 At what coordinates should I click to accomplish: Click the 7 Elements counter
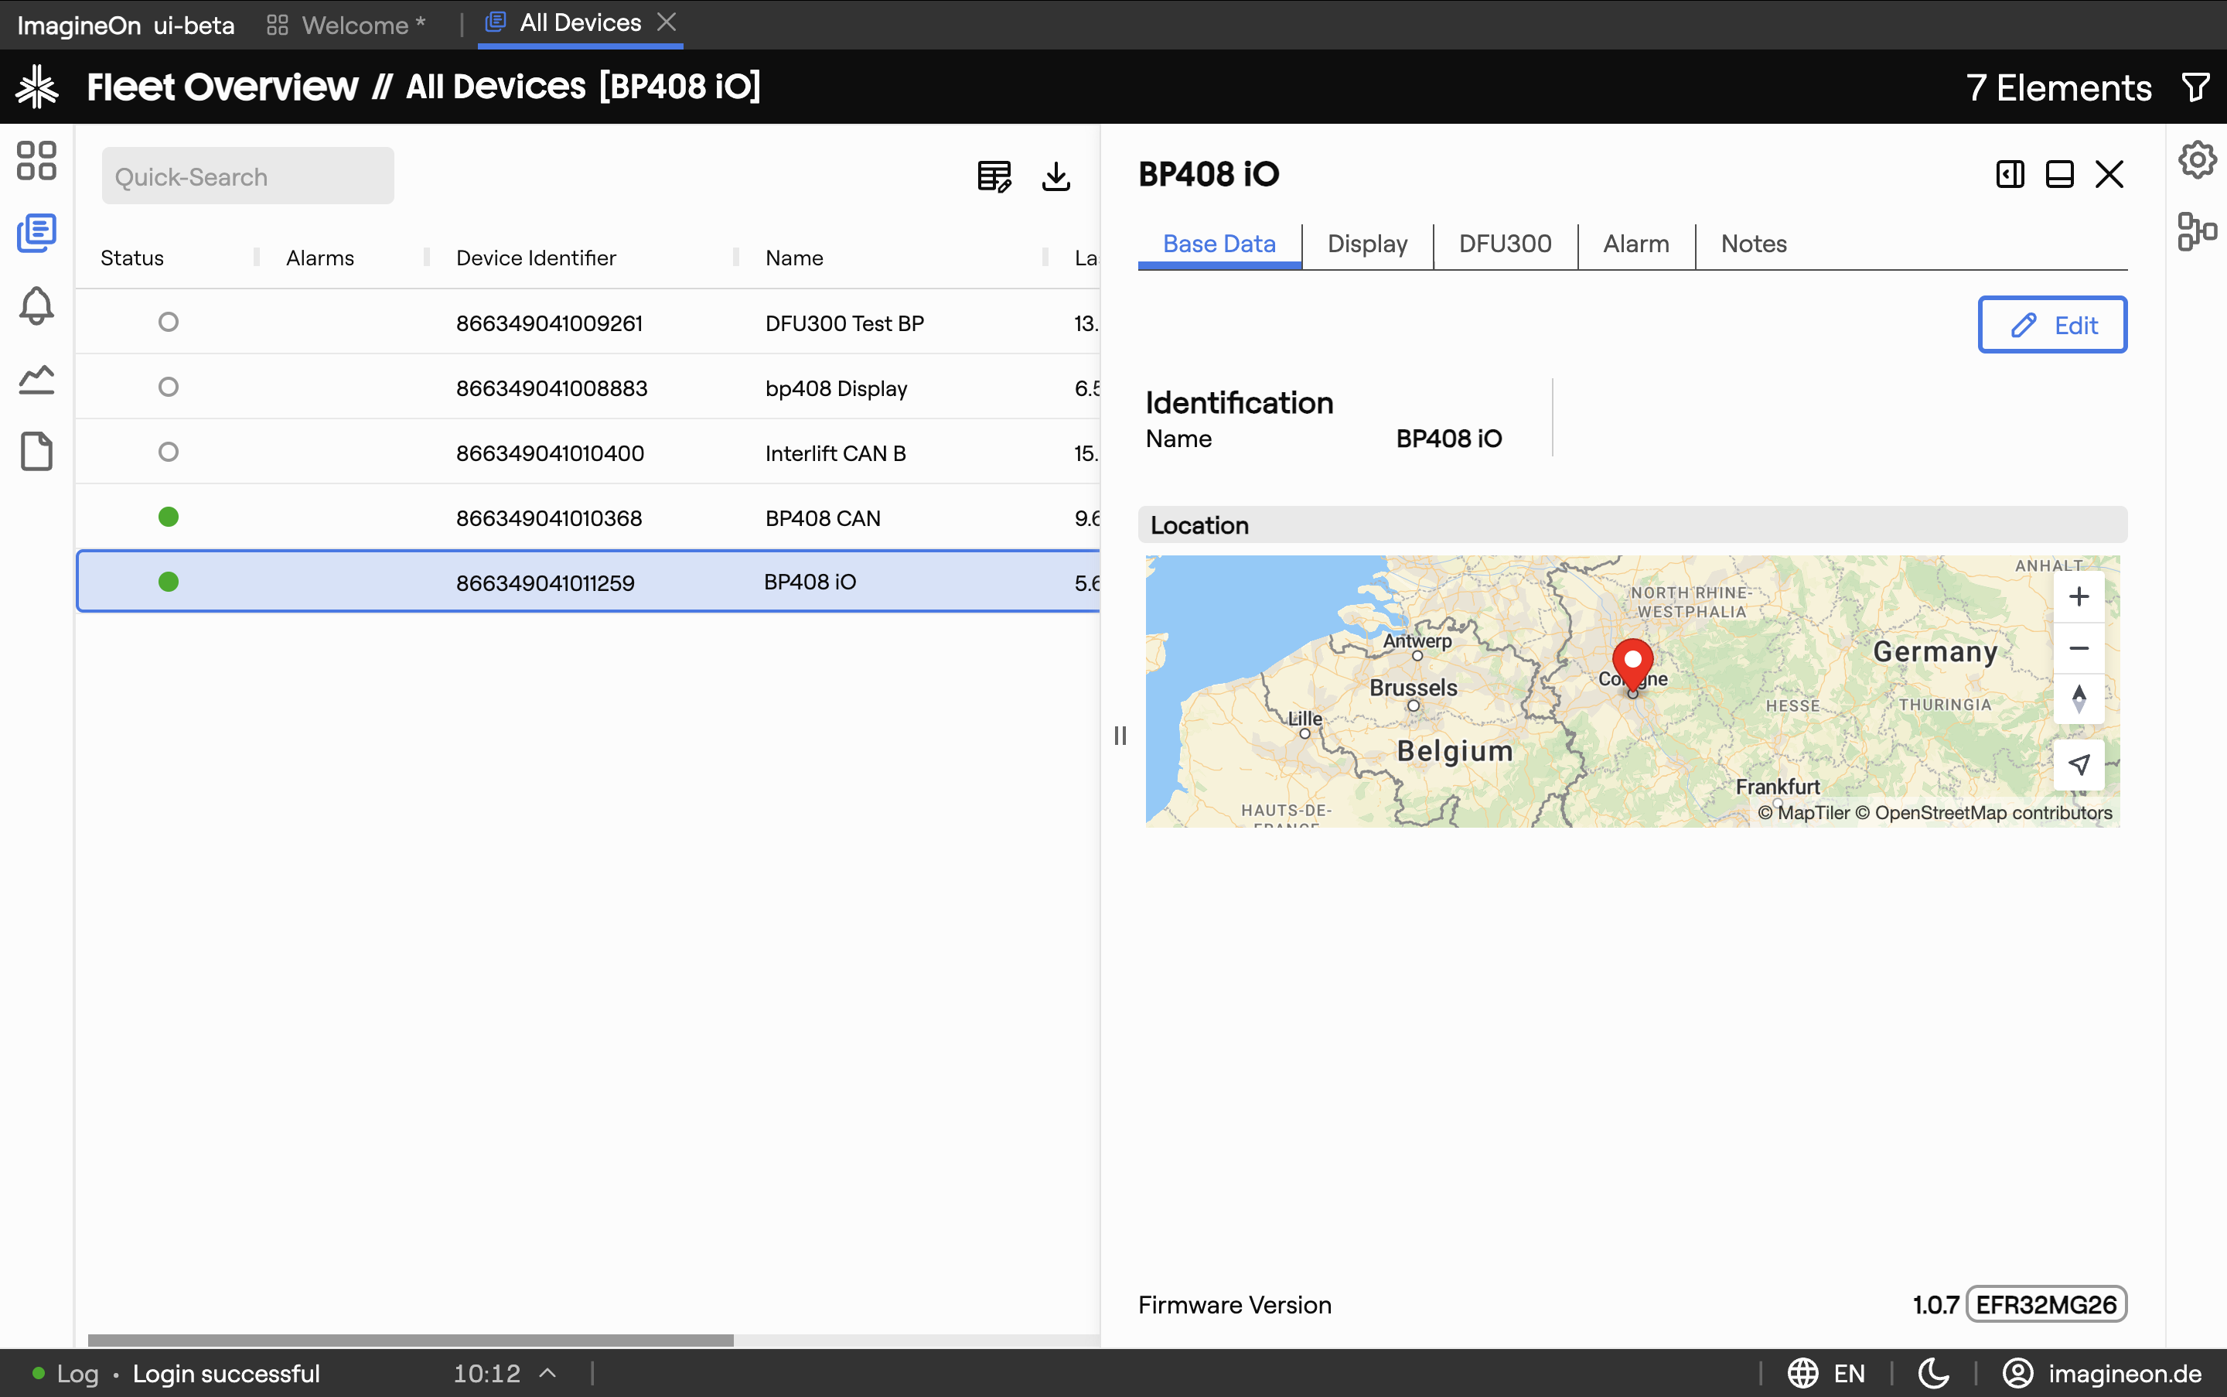pyautogui.click(x=2059, y=87)
